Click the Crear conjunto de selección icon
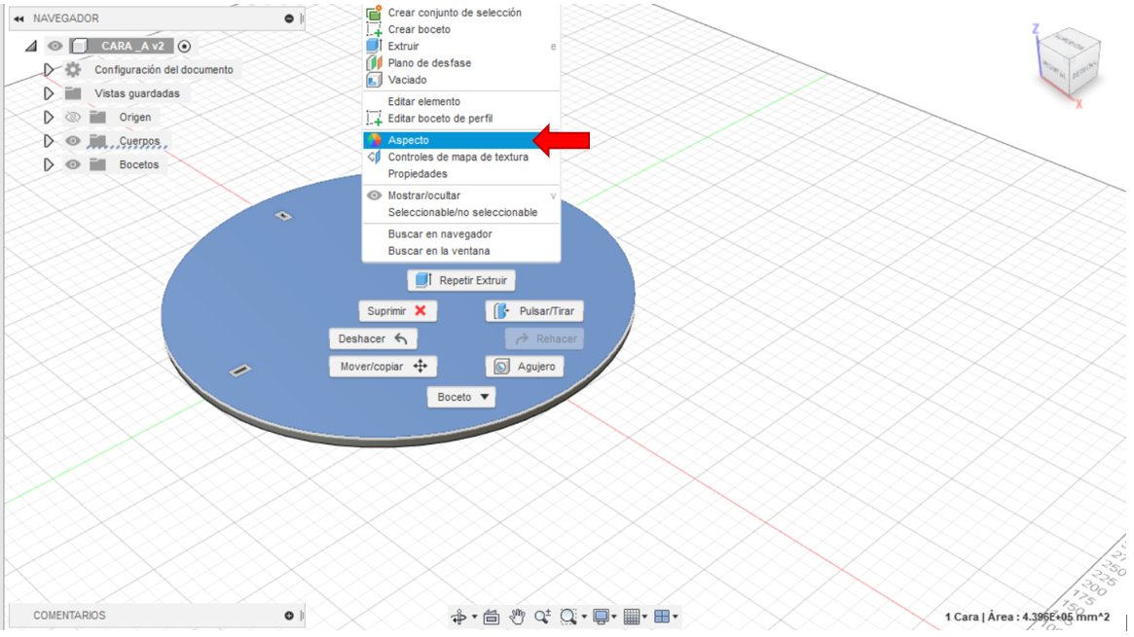 (374, 13)
